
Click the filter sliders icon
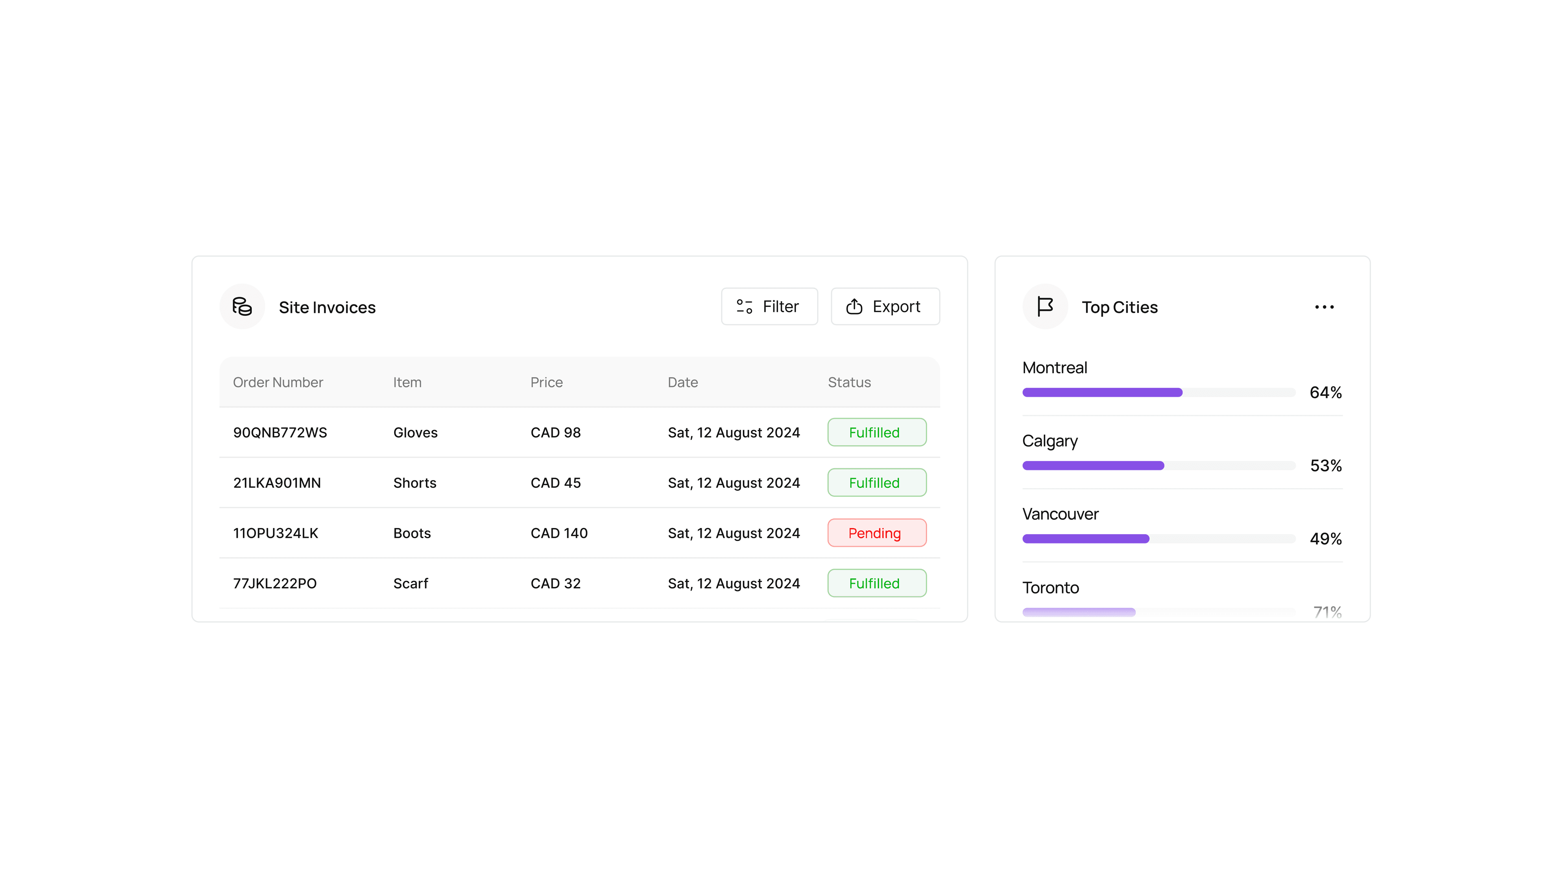pos(744,306)
